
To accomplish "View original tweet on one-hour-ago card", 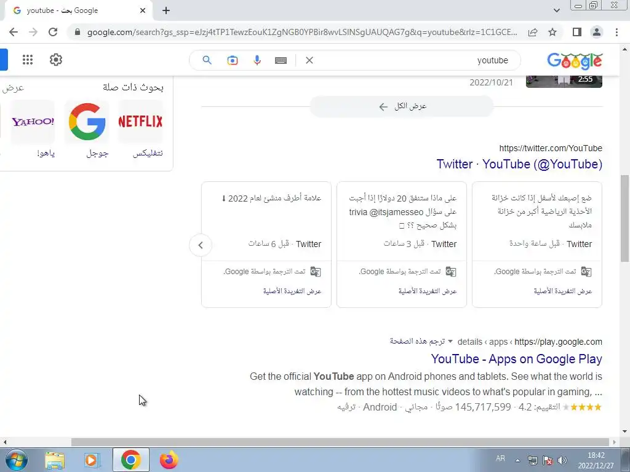I will [562, 291].
